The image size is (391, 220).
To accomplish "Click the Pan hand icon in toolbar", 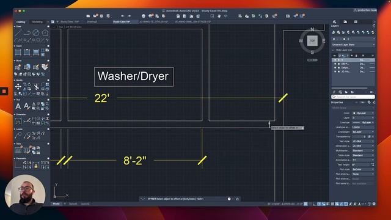I will pyautogui.click(x=219, y=16).
